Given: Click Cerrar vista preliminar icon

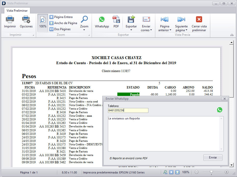Looking at the screenshot, I should point(199,20).
